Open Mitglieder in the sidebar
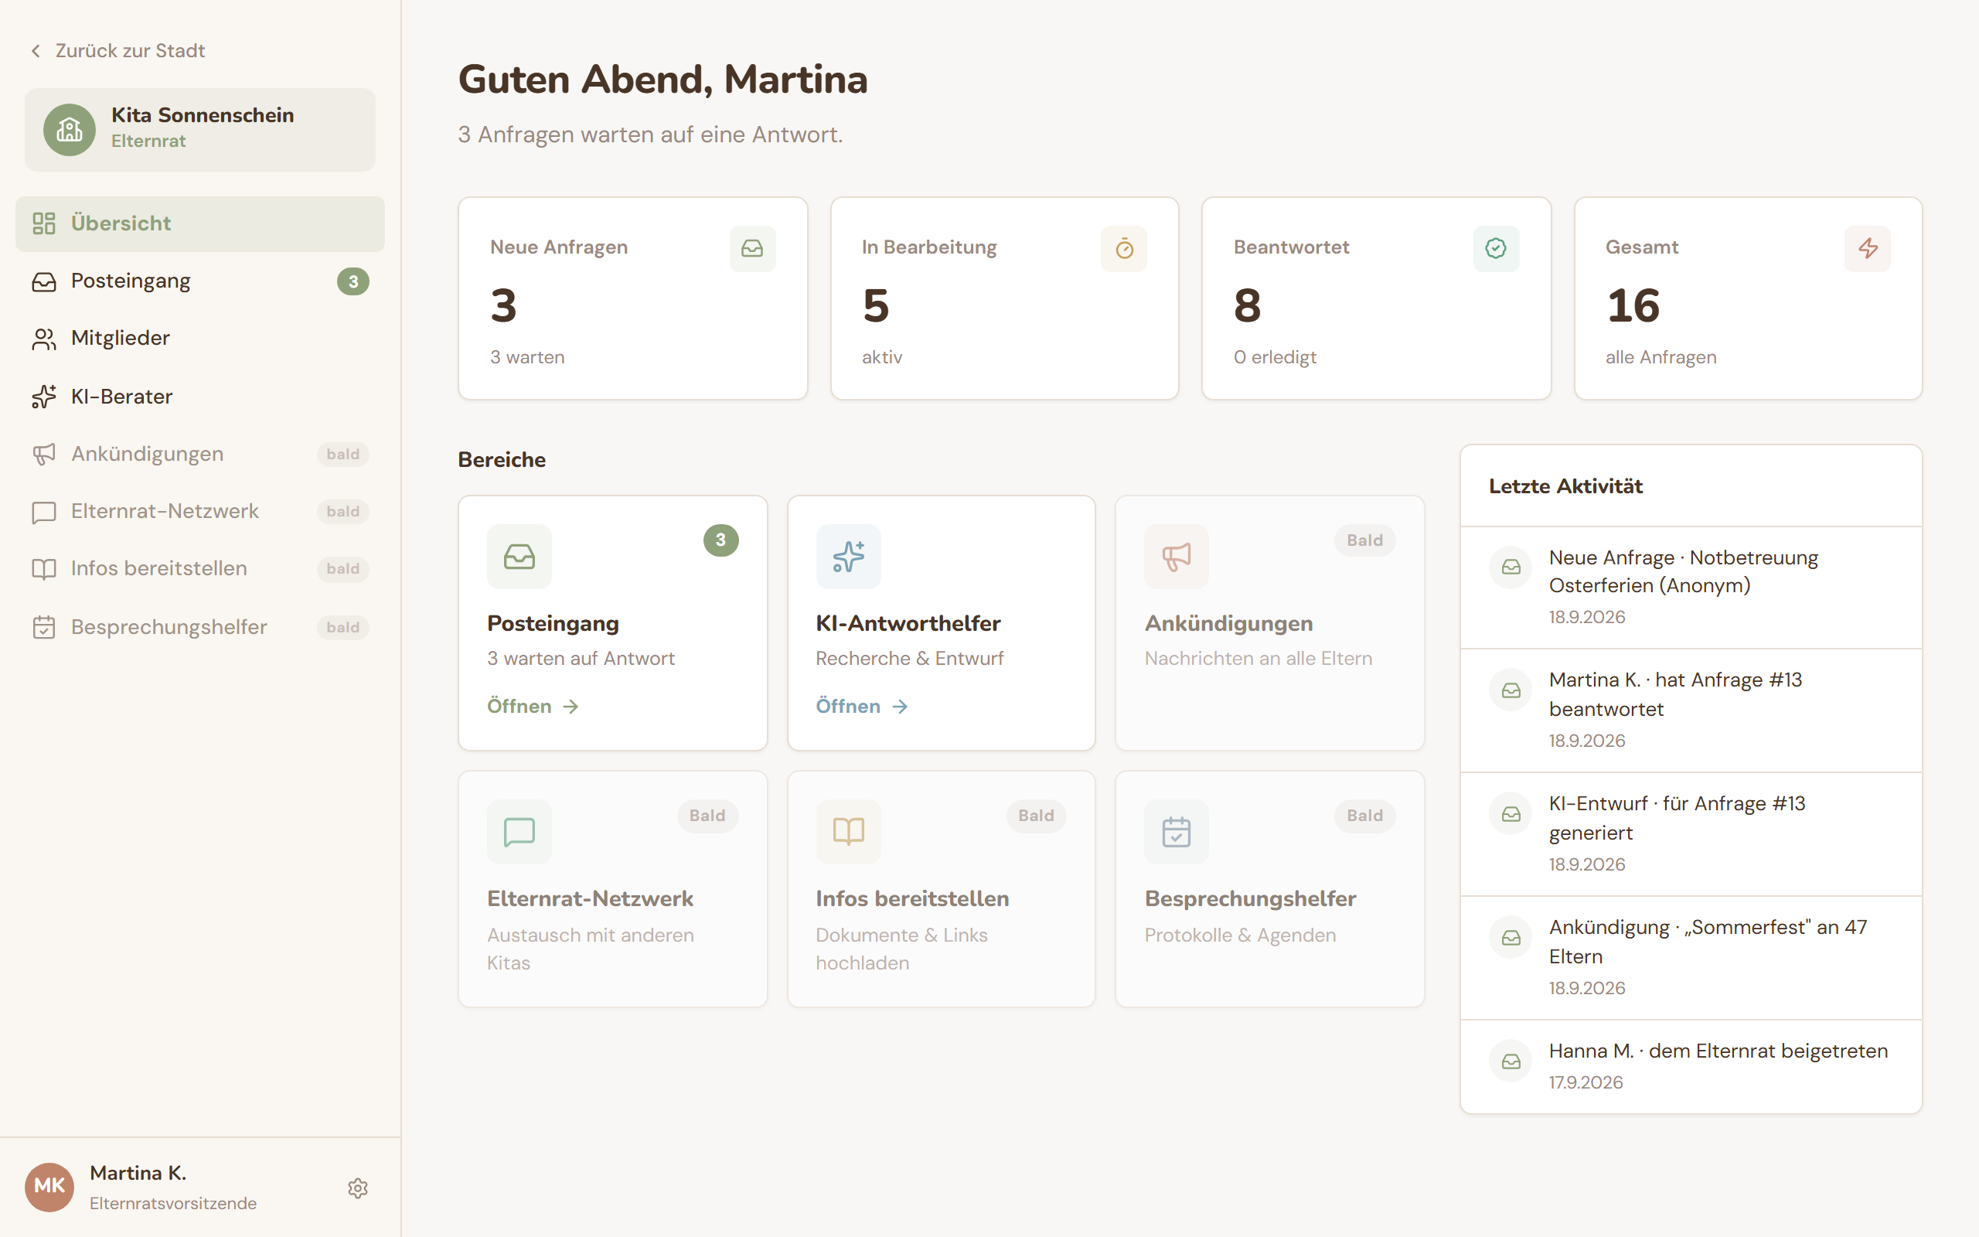1979x1237 pixels. (x=200, y=339)
